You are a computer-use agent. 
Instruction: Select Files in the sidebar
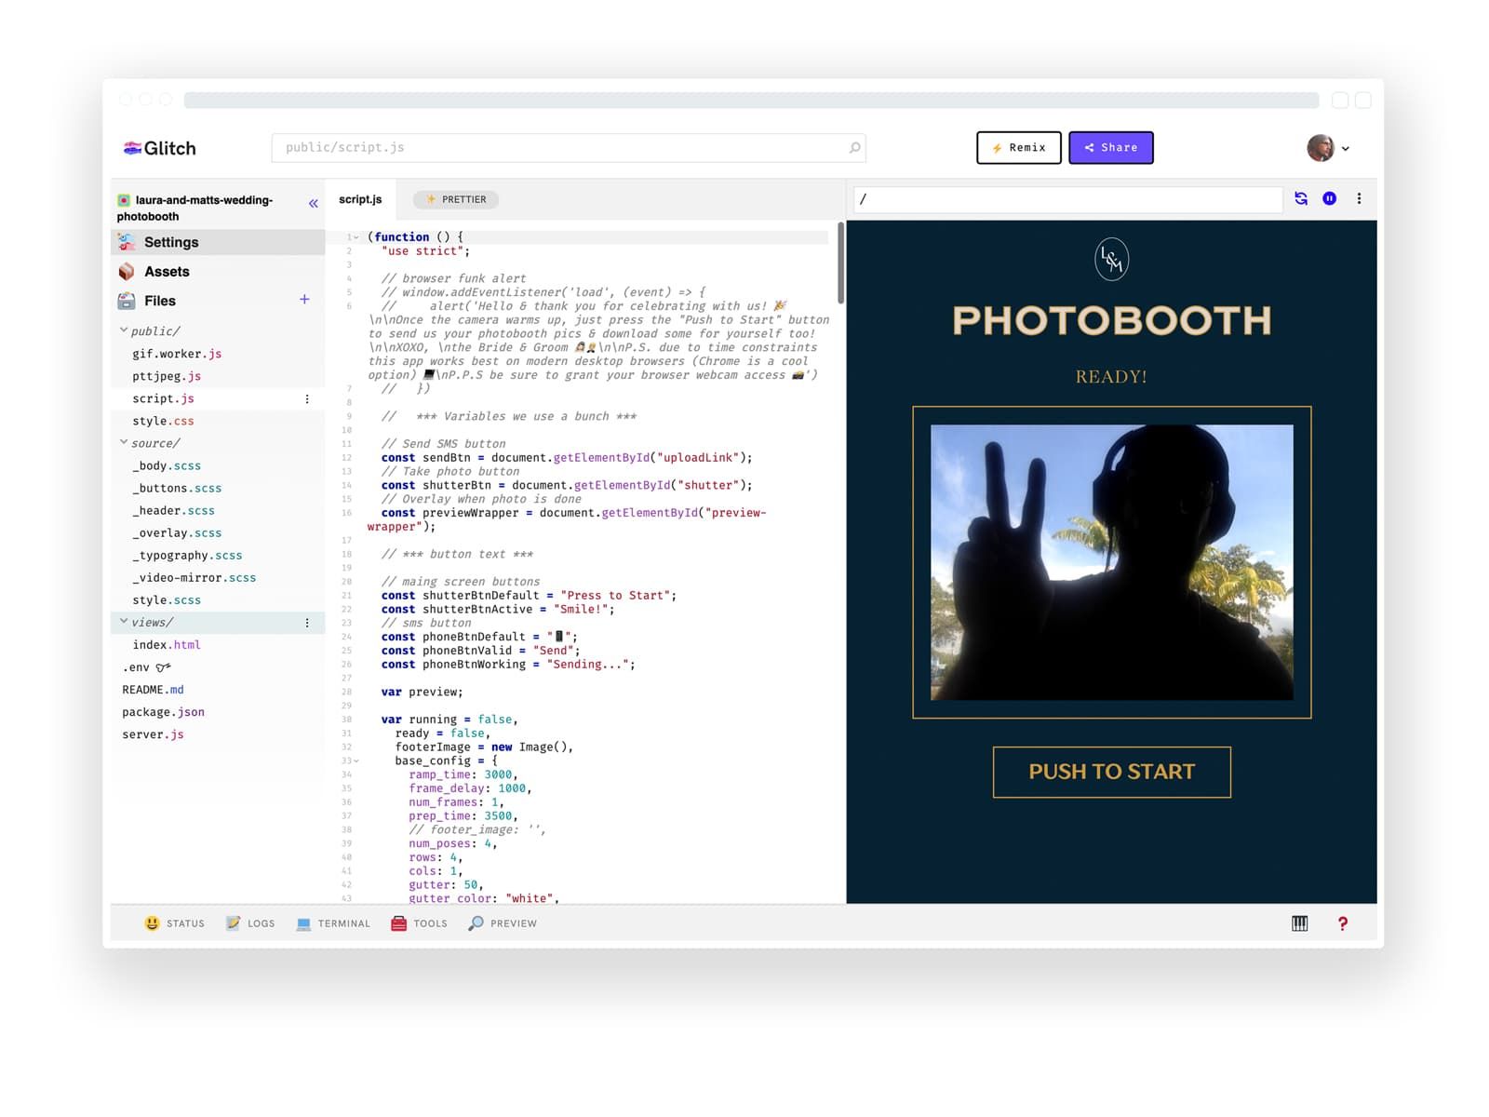click(x=159, y=301)
